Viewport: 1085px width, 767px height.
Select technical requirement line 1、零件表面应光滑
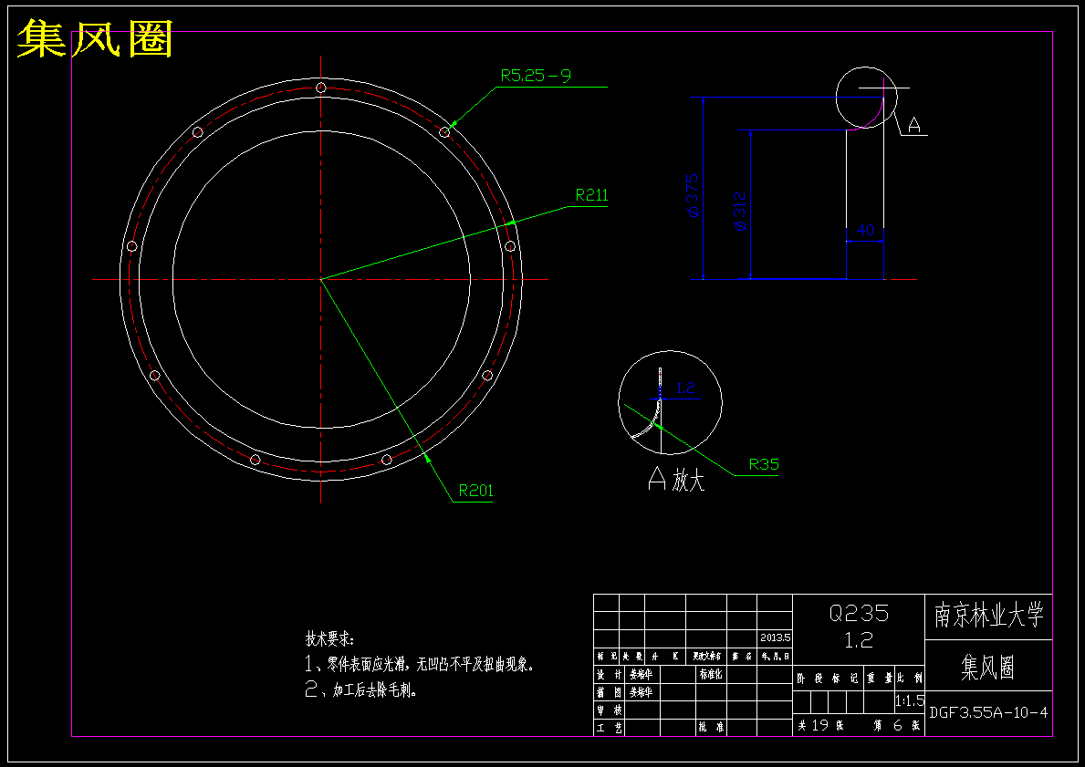pyautogui.click(x=420, y=666)
